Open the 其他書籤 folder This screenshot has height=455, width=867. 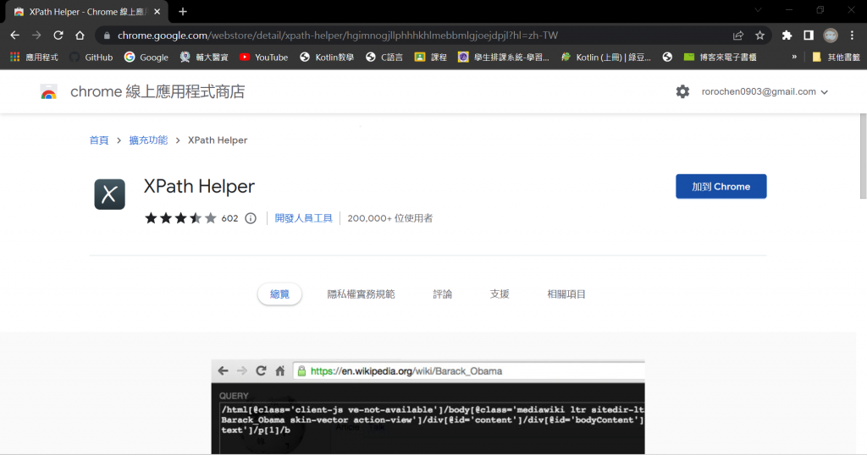pos(836,57)
